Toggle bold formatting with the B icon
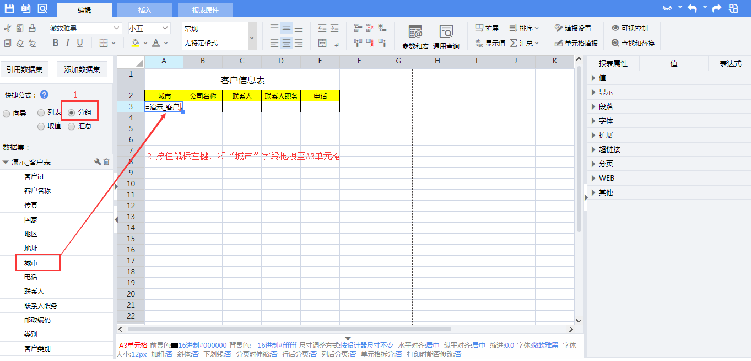This screenshot has width=751, height=361. coord(55,43)
